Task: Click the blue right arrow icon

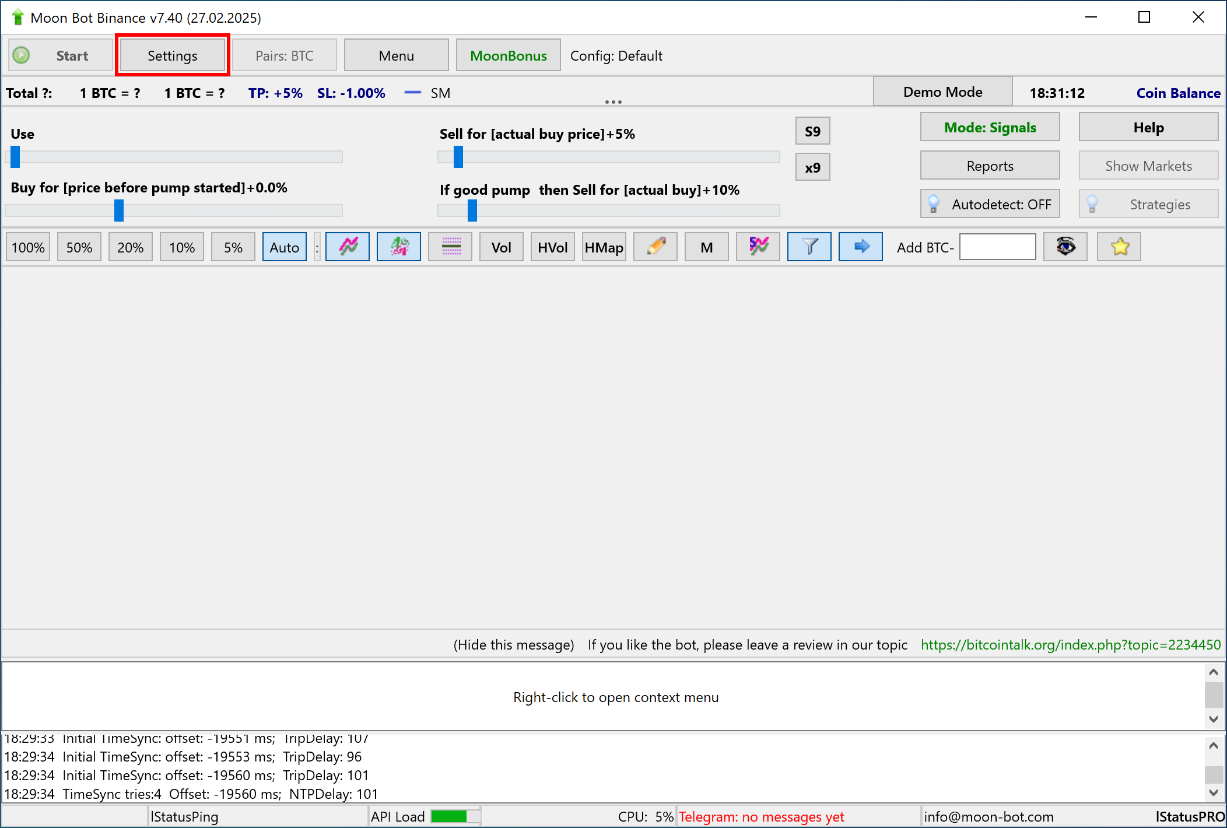Action: [861, 247]
